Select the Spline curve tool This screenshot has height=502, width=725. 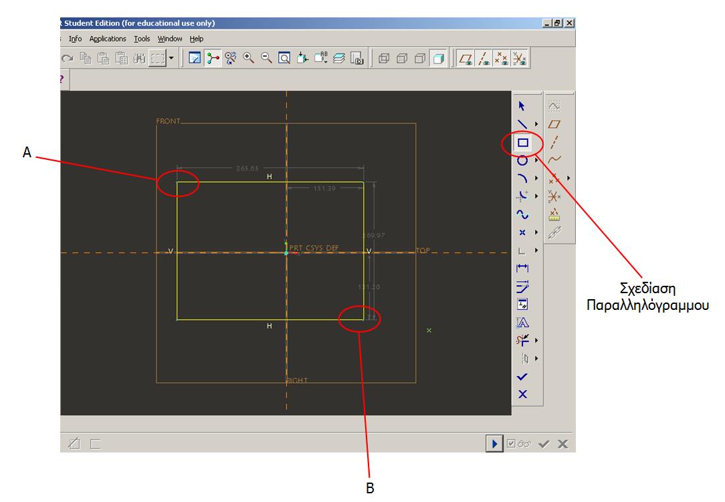[x=522, y=214]
